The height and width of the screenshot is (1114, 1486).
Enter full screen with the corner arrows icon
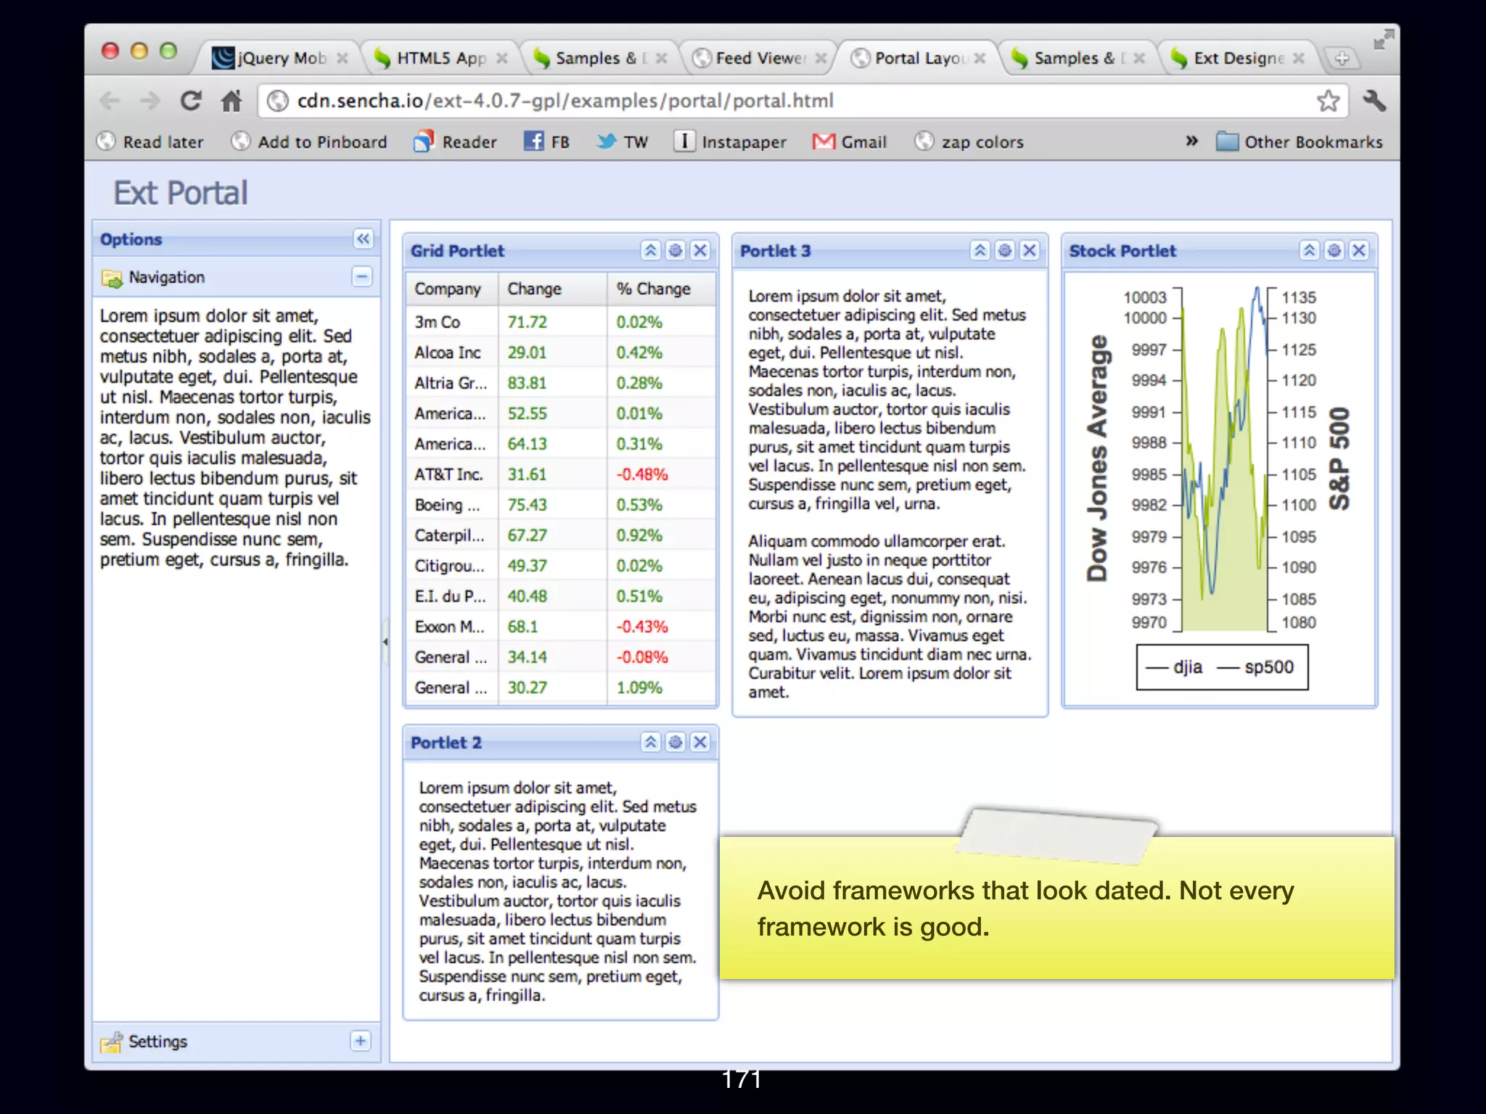(x=1384, y=39)
